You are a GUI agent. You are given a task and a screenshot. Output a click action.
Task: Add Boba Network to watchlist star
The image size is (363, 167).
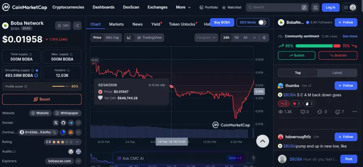[x=63, y=25]
